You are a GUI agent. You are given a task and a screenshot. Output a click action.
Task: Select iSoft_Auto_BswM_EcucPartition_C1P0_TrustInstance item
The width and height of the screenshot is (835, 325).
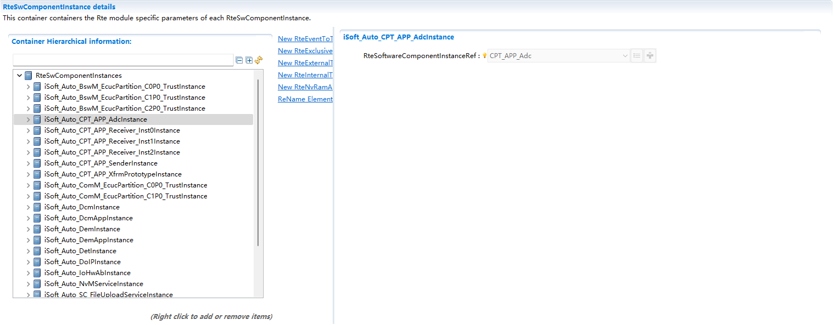[125, 98]
